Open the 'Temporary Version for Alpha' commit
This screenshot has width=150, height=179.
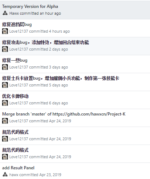pos(30,6)
